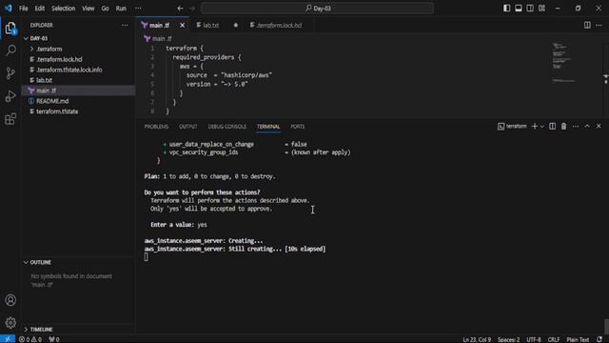Click the Explorer more actions ellipsis
Viewport: 609px width, 343px height.
point(125,26)
